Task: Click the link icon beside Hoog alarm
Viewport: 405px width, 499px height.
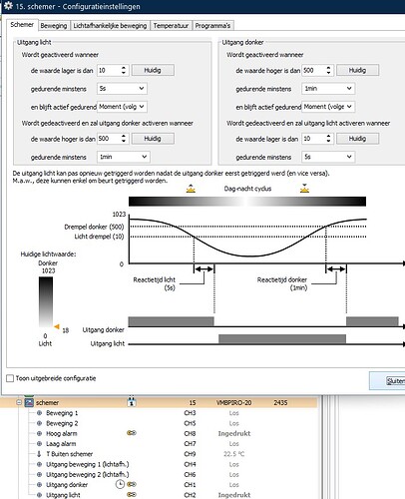Action: click(x=132, y=433)
